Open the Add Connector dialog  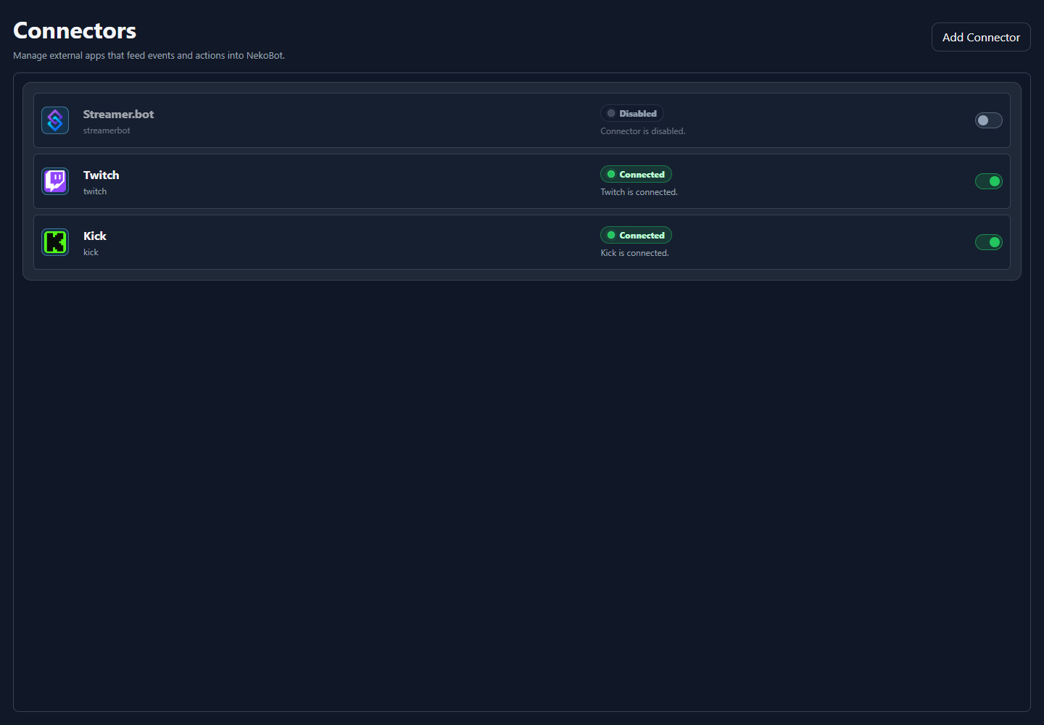coord(981,37)
